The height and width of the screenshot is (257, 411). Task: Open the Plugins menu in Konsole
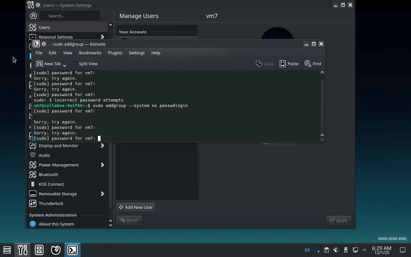(x=115, y=53)
